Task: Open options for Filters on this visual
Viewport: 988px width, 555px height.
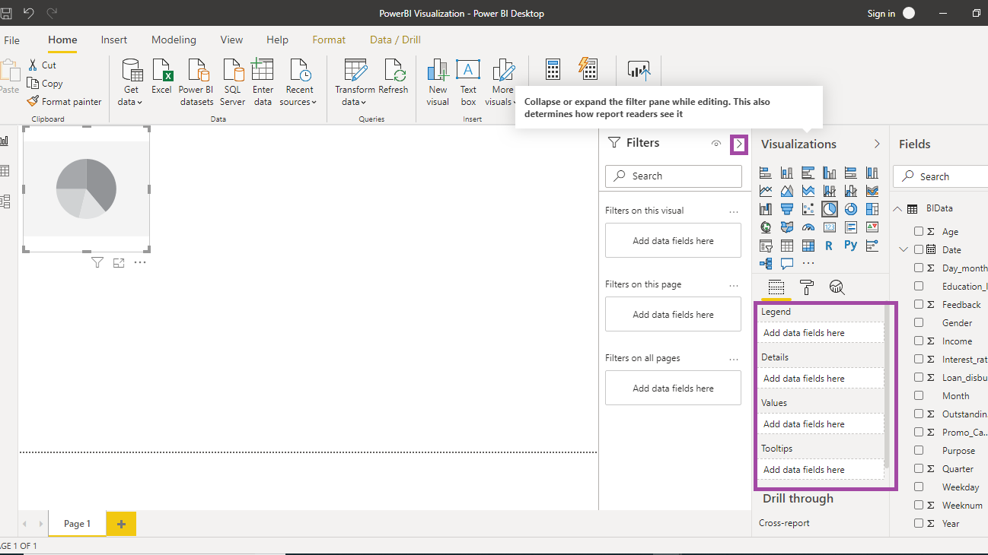Action: (x=734, y=211)
